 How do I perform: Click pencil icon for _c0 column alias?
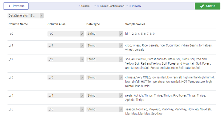pos(82,34)
